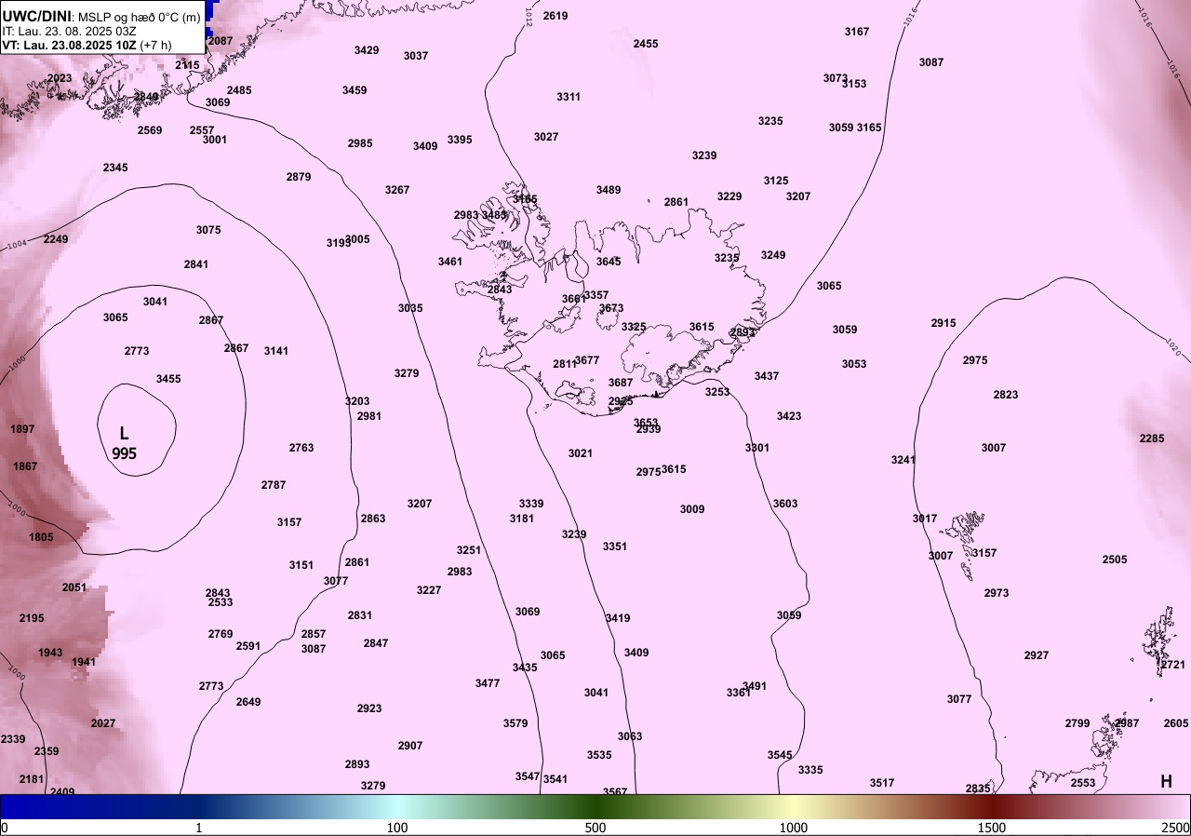
Task: Click the height value 2721
Action: (x=1173, y=665)
